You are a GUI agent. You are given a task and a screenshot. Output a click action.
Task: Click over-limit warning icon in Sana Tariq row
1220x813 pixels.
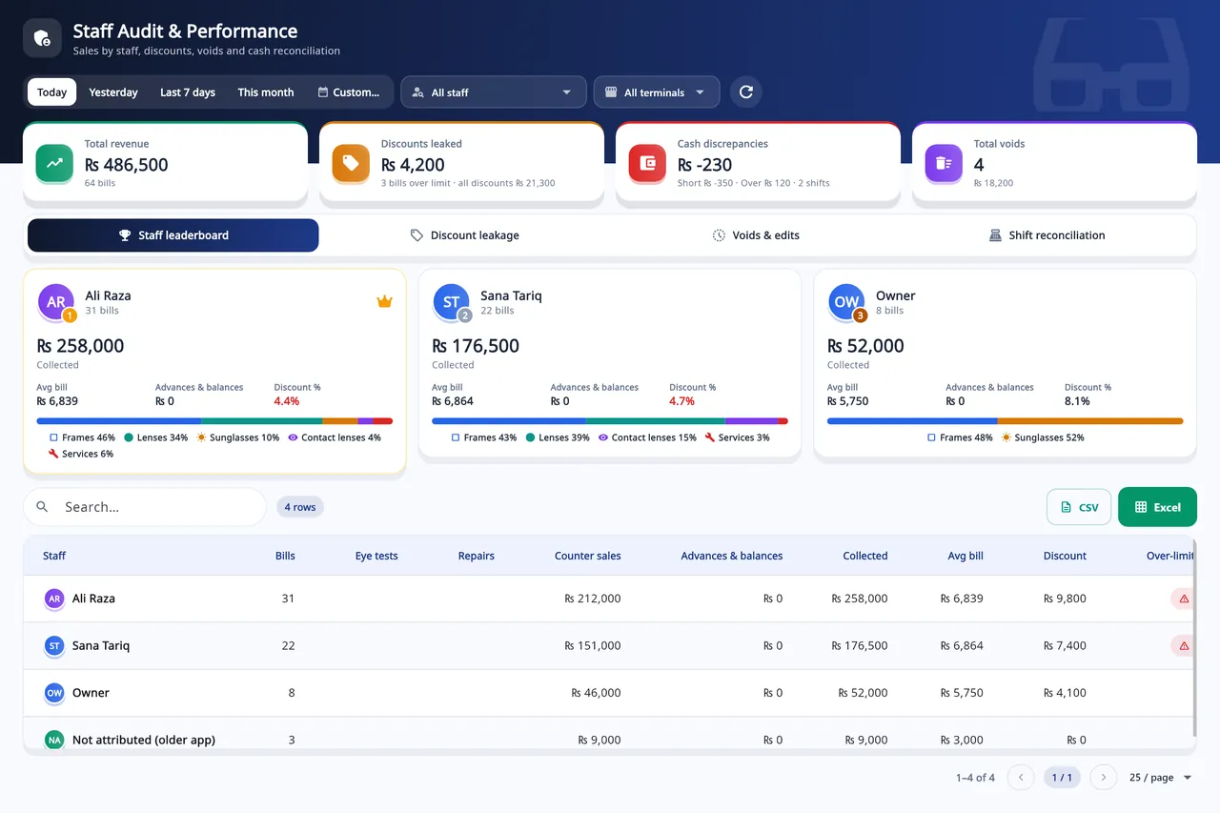pos(1183,645)
